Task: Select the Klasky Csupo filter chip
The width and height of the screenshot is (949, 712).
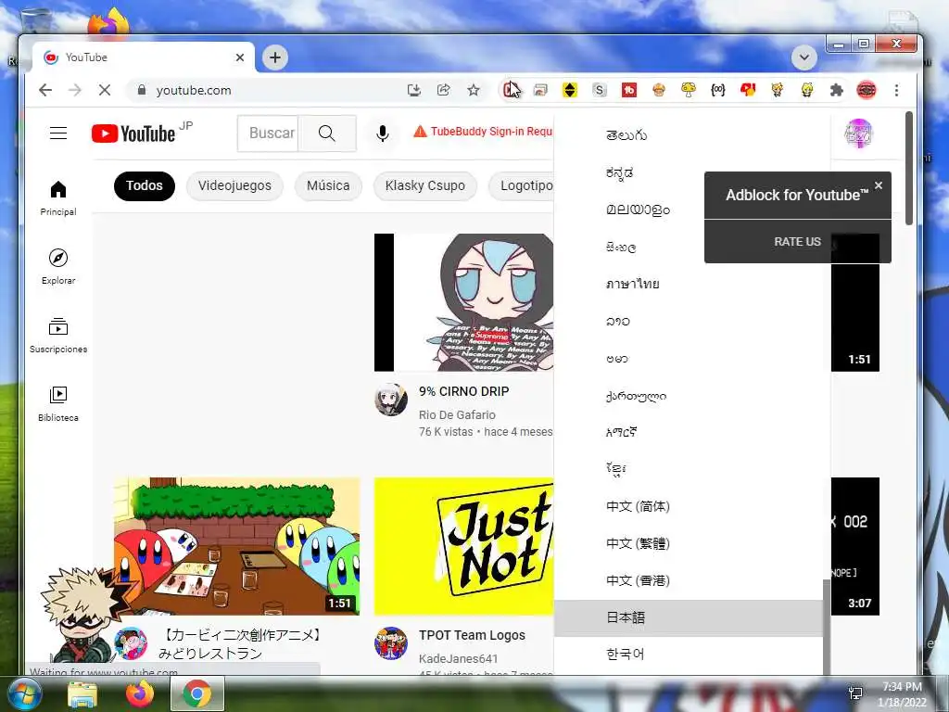Action: 424,185
